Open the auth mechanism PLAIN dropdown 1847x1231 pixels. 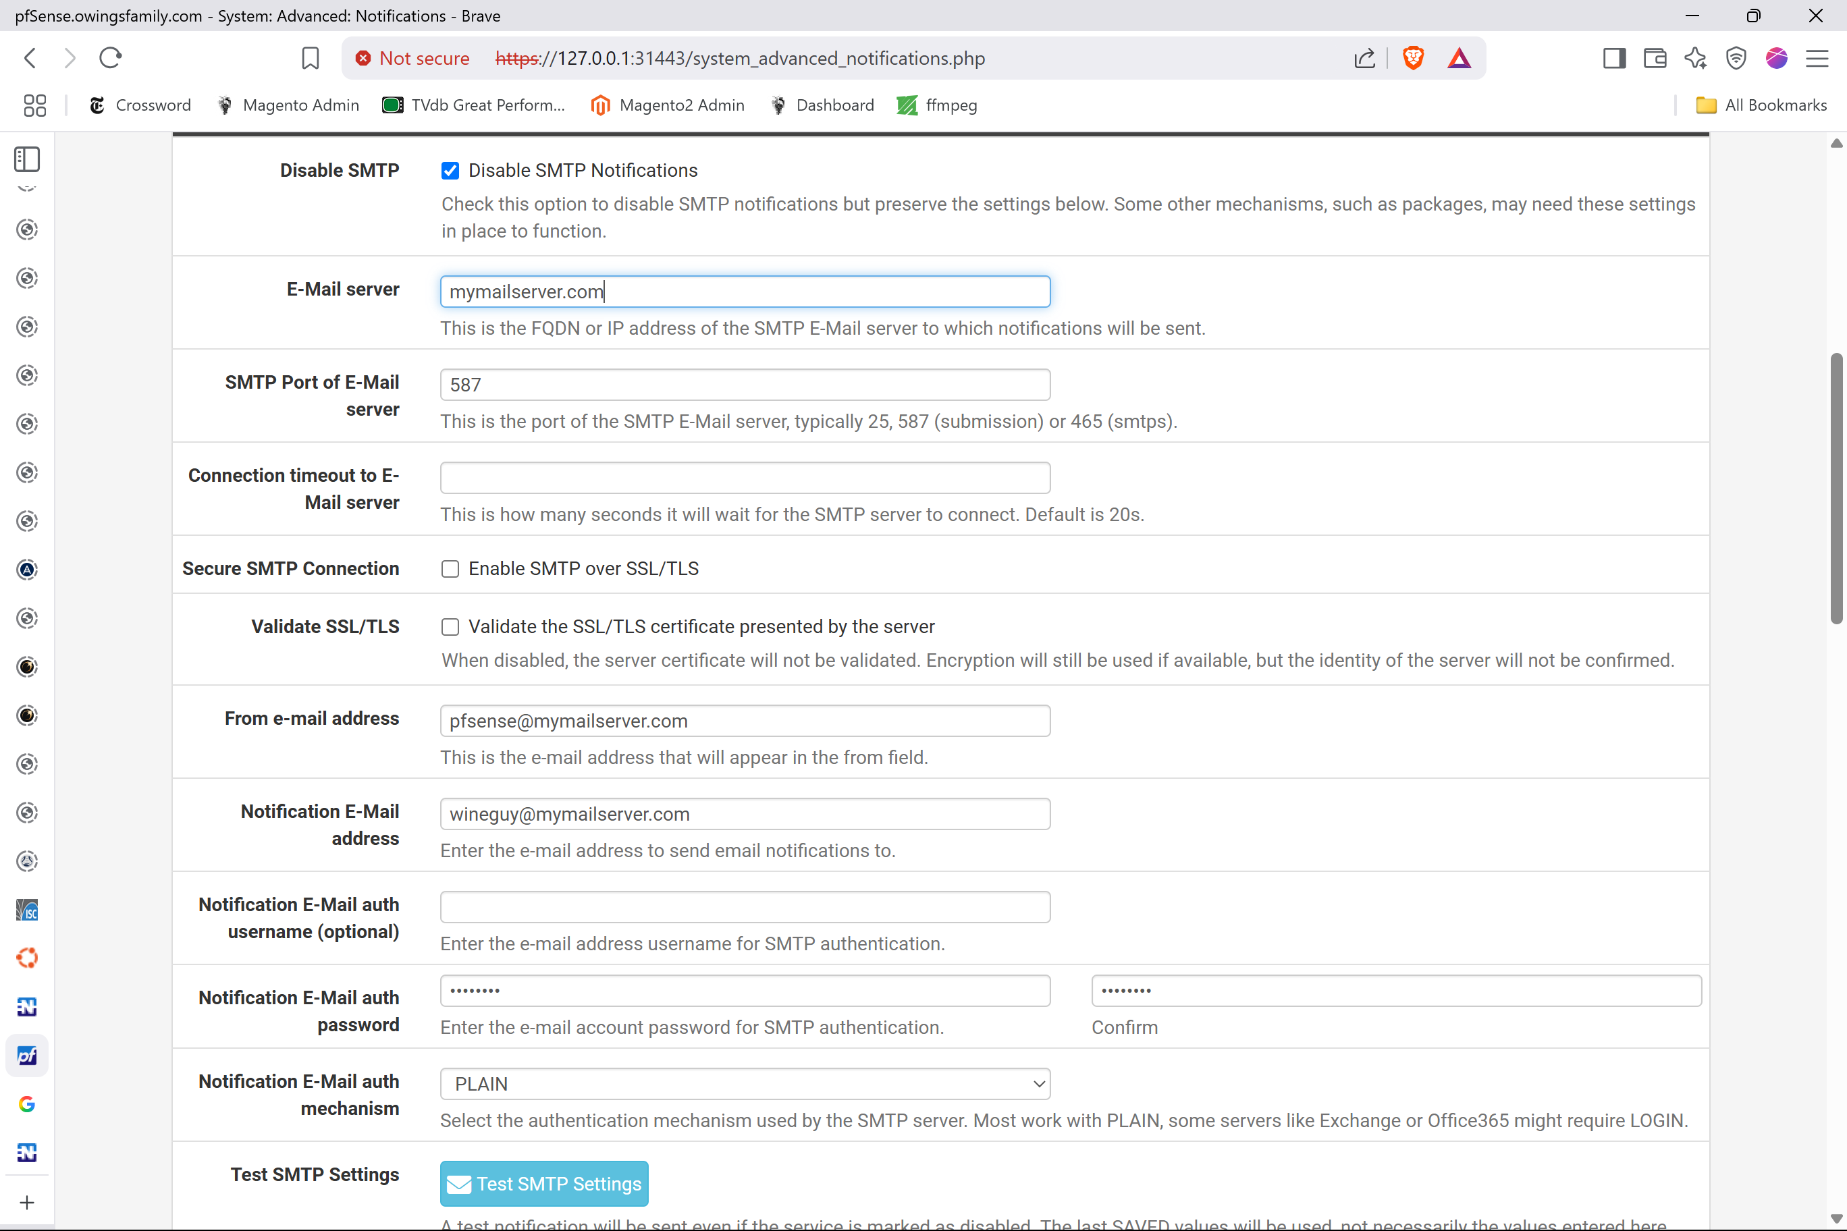click(x=745, y=1083)
